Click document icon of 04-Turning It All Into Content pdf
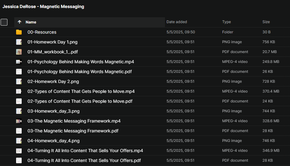290x166 pixels. coord(19,160)
